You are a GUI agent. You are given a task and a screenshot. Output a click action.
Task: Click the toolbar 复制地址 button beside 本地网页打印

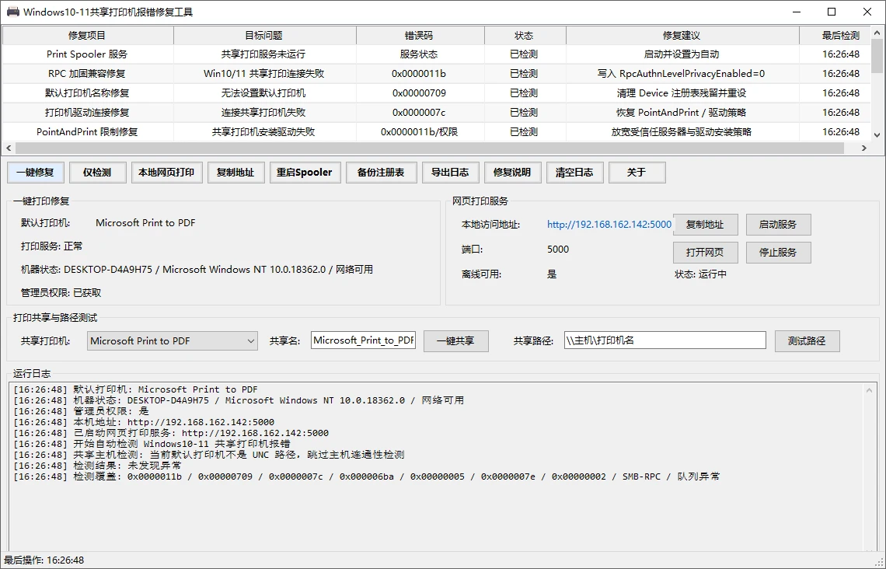pyautogui.click(x=235, y=173)
